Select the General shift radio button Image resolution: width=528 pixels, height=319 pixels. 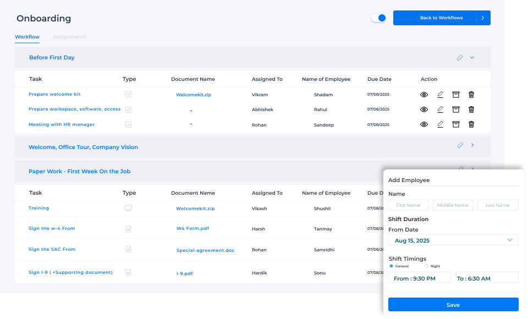click(391, 266)
